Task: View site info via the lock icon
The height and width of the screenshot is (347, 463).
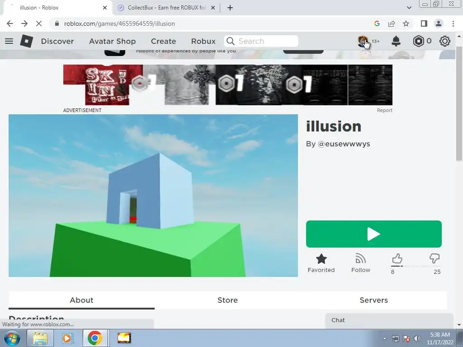Action: pyautogui.click(x=57, y=23)
